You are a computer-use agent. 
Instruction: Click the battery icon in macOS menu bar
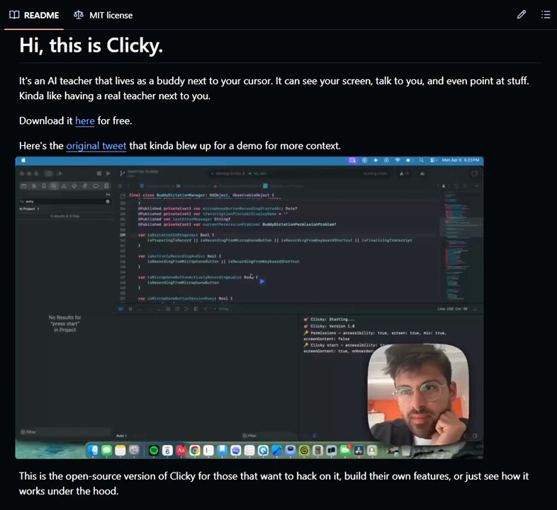point(410,160)
